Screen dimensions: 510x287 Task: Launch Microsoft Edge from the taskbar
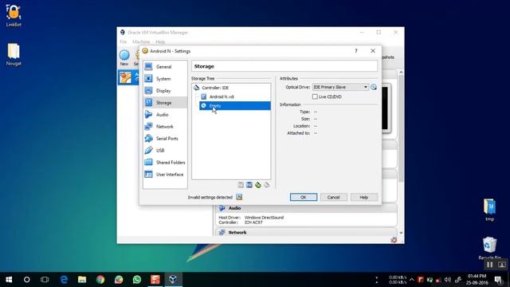tap(64, 280)
